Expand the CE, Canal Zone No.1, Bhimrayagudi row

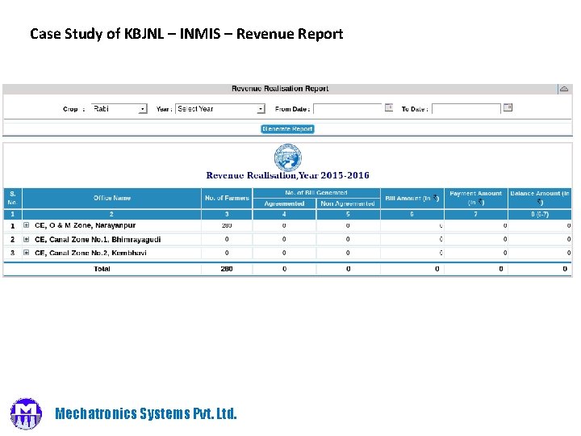27,239
